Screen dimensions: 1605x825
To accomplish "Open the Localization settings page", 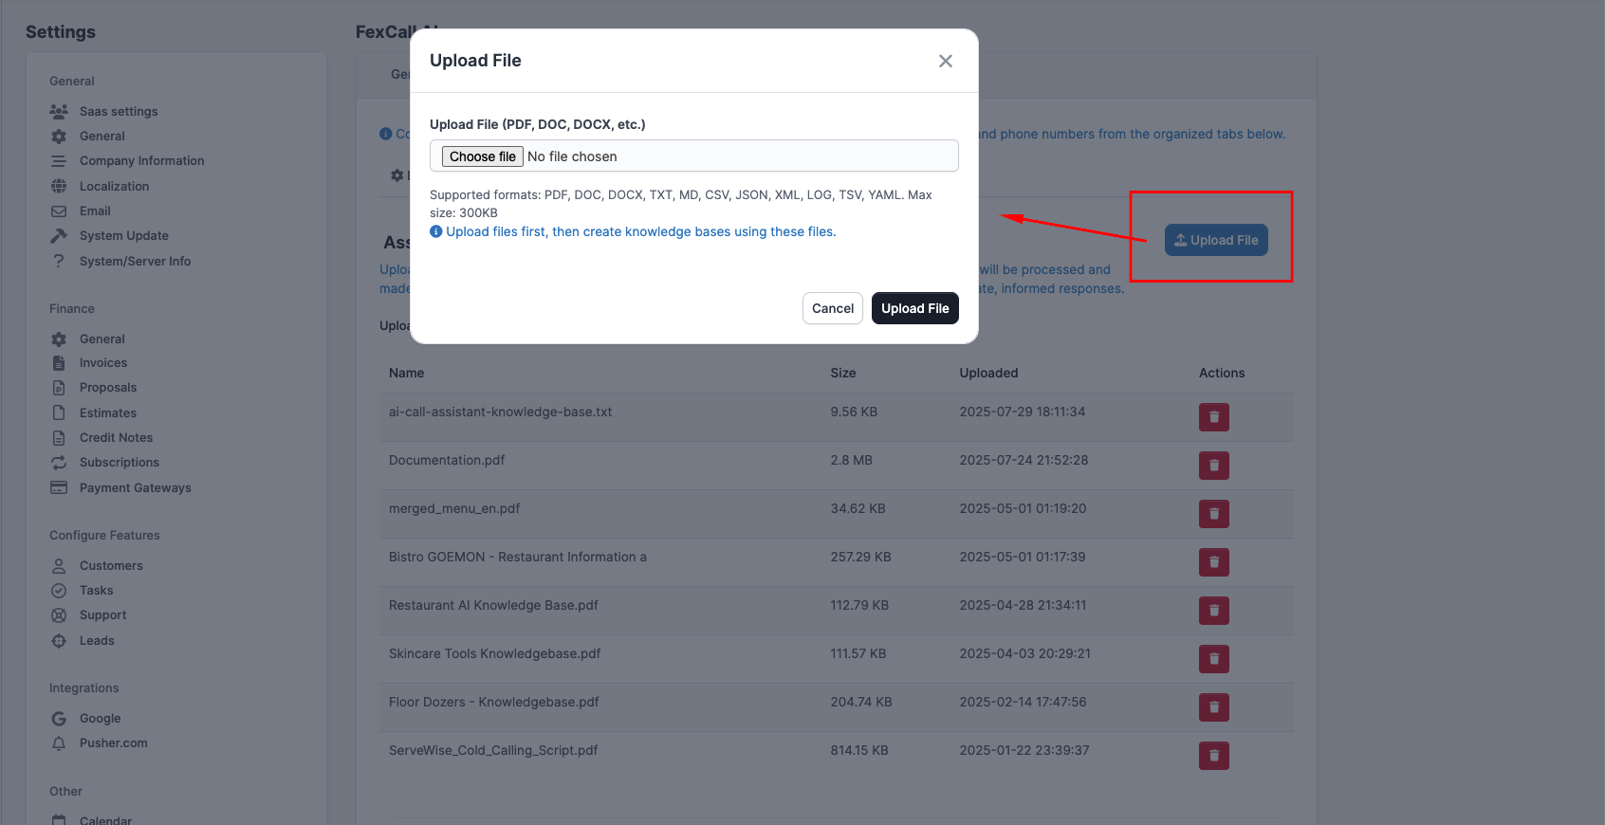I will [x=114, y=187].
